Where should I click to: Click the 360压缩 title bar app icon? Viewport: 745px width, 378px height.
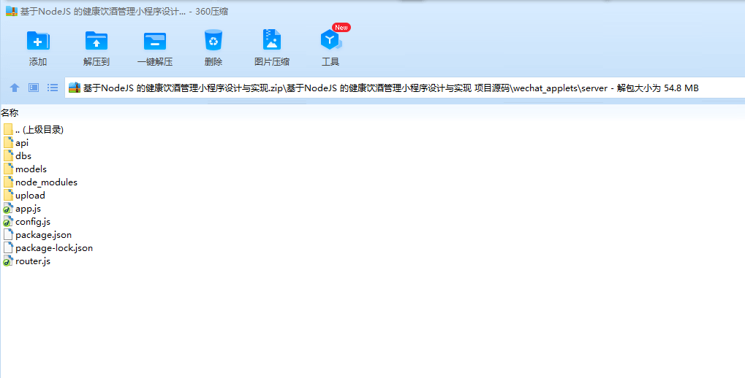click(x=12, y=12)
